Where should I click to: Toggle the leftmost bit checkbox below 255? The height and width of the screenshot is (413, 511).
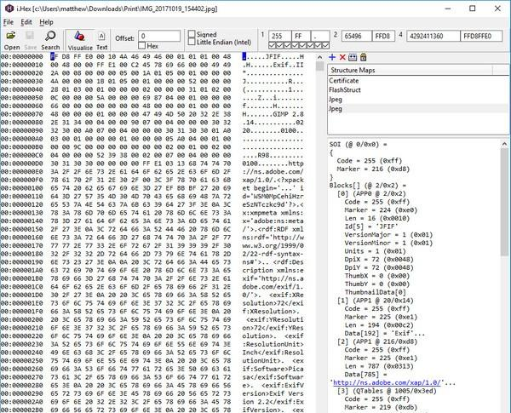pyautogui.click(x=273, y=45)
